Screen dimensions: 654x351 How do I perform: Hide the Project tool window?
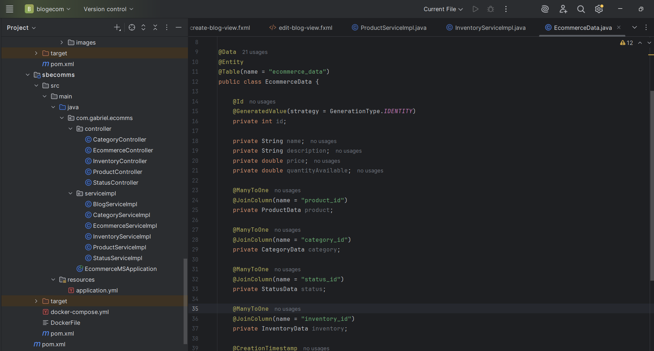coord(178,28)
